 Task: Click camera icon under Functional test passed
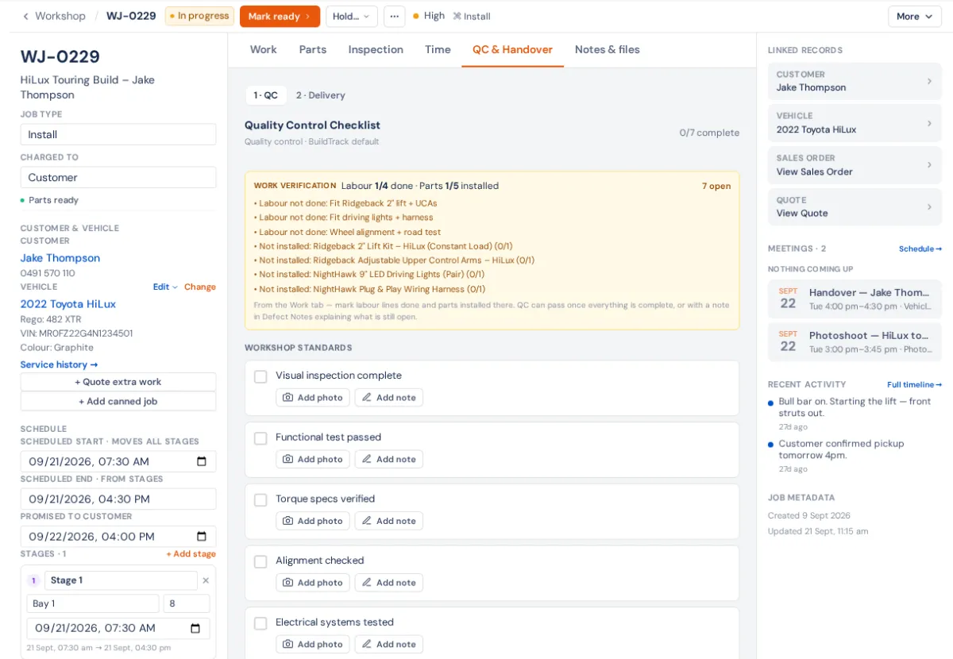tap(288, 460)
